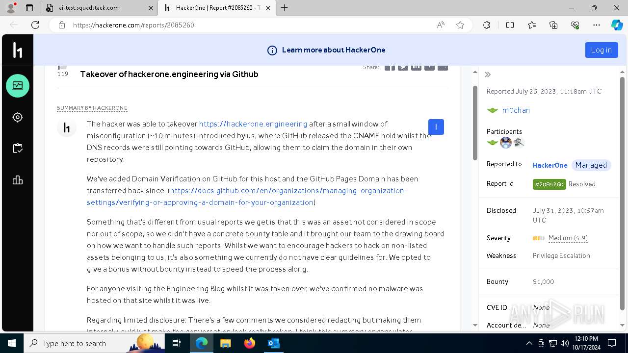Close the ai-test.squadstack.com tab
The image size is (628, 353).
[151, 8]
